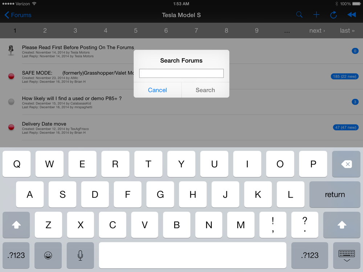Image resolution: width=363 pixels, height=272 pixels.
Task: Tap the ellipsis in pagination bar
Action: (x=287, y=32)
